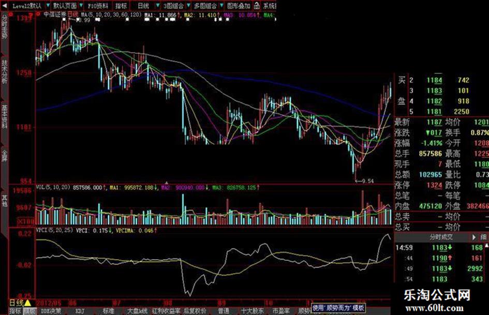This screenshot has height=315, width=489.
Task: Open the www.60lt.com link
Action: [x=434, y=308]
